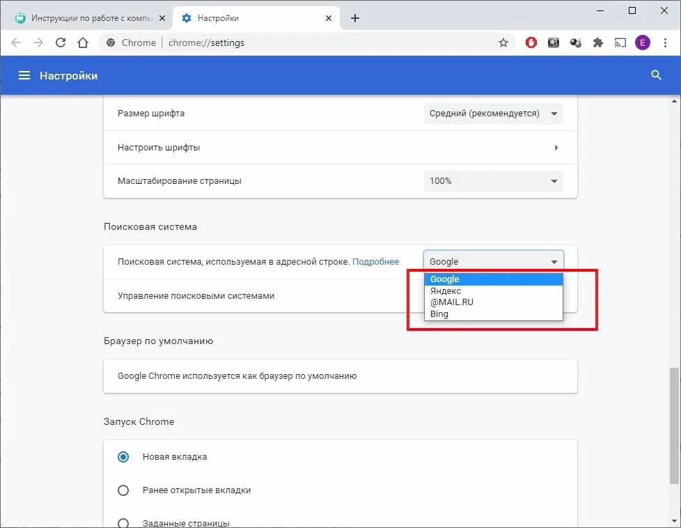
Task: Expand Настроить шрифты with the arrow
Action: click(556, 148)
